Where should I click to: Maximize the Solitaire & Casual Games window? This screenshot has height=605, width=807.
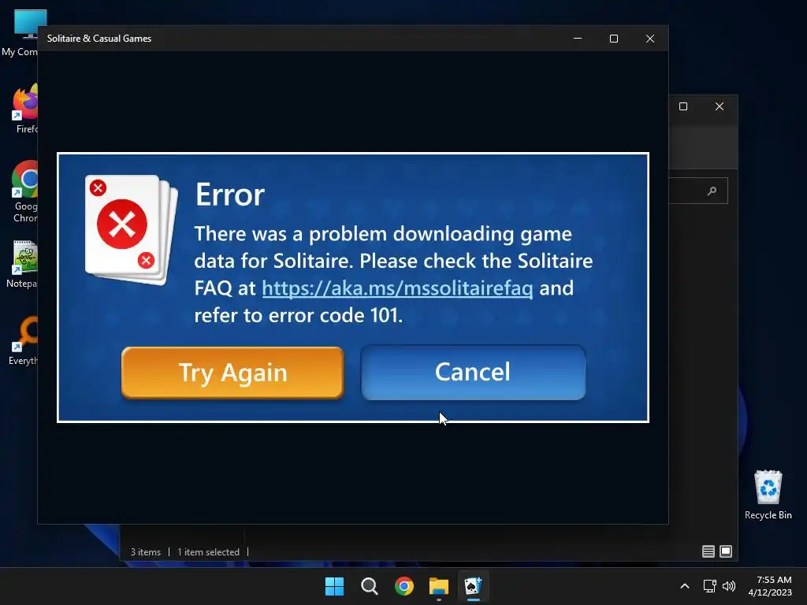click(613, 39)
